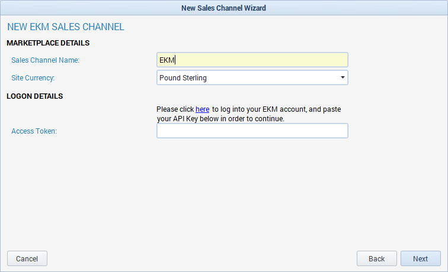Click the Site Currency dropdown arrow

pos(343,77)
